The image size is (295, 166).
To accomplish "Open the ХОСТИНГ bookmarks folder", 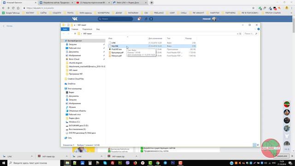I will tap(29, 13).
